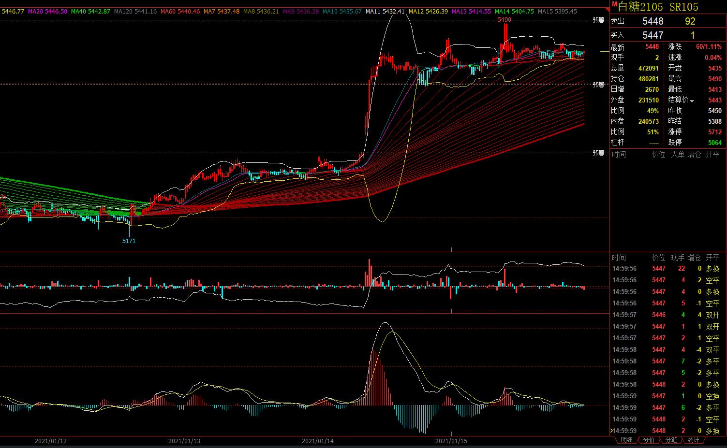
Task: Click the 现手 column header in trade list
Action: (x=677, y=258)
